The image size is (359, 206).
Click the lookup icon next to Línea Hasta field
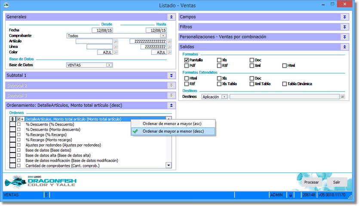tap(169, 47)
